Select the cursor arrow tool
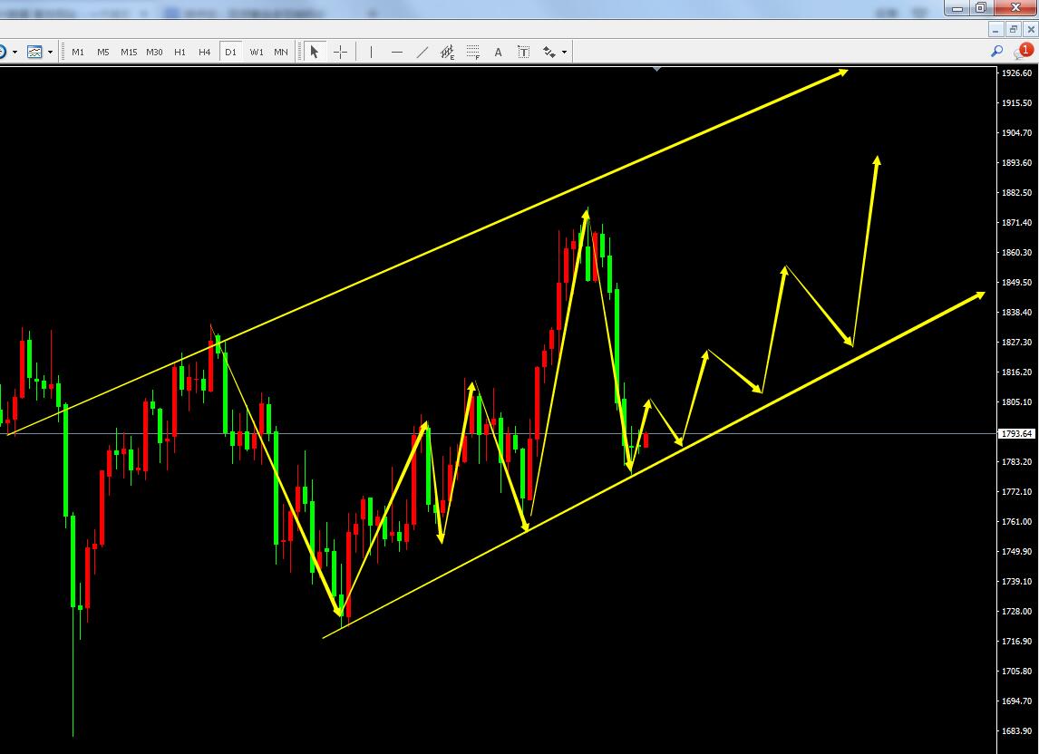The height and width of the screenshot is (754, 1039). (315, 52)
